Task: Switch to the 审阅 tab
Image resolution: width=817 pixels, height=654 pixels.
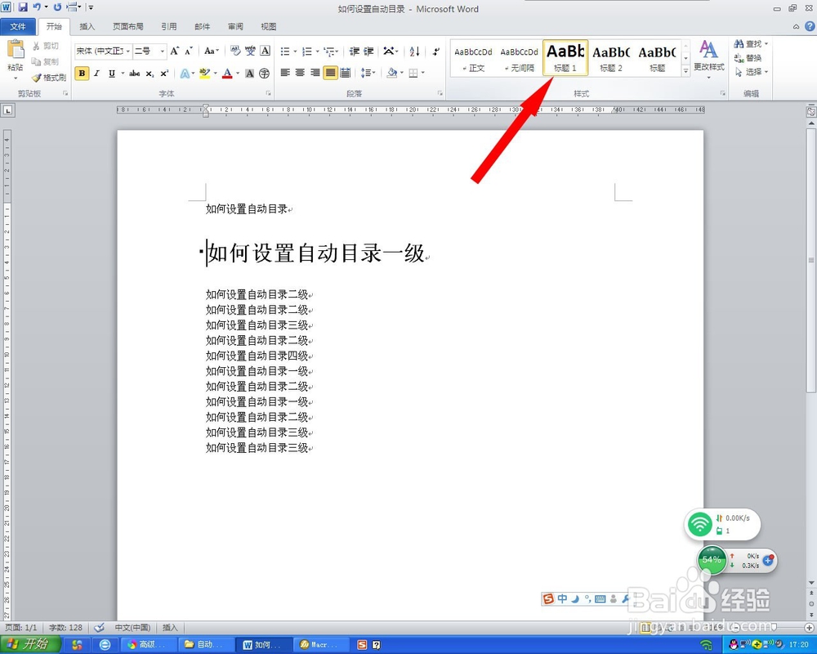Action: [235, 26]
